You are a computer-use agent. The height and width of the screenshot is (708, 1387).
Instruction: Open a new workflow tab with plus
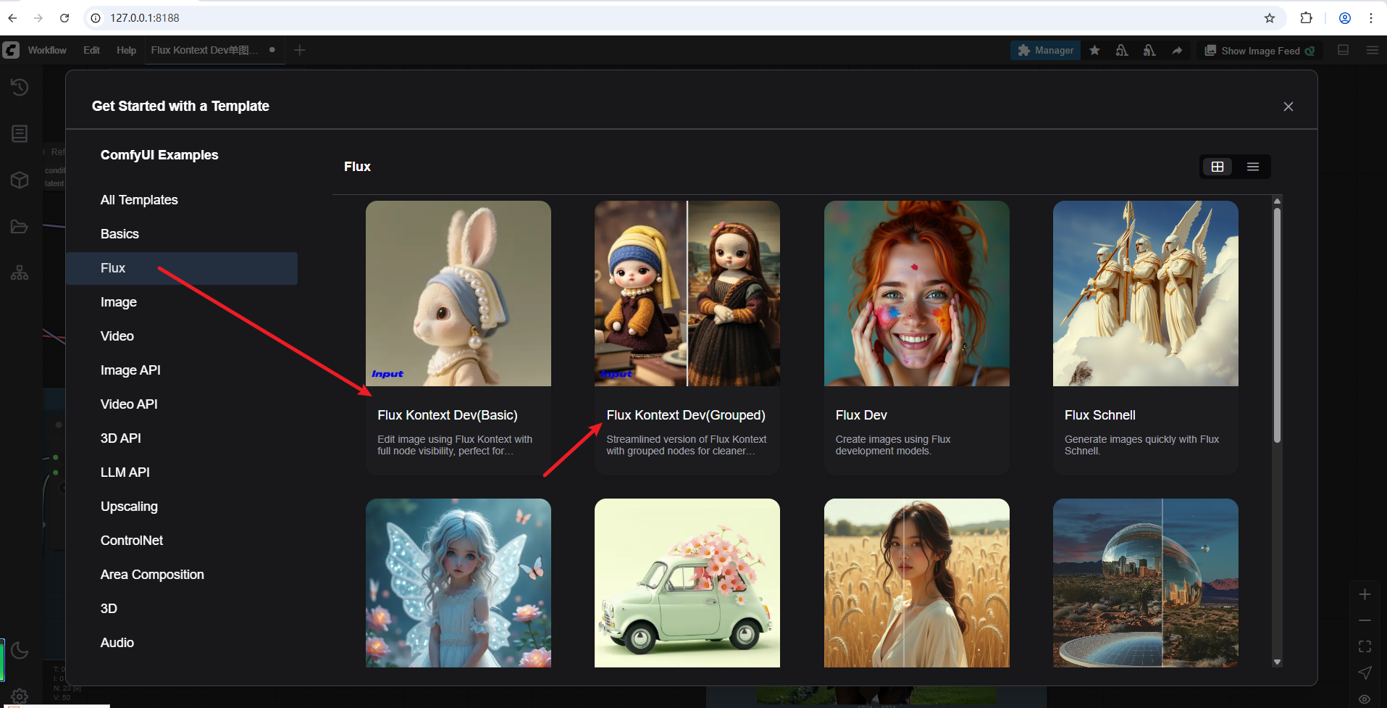300,50
